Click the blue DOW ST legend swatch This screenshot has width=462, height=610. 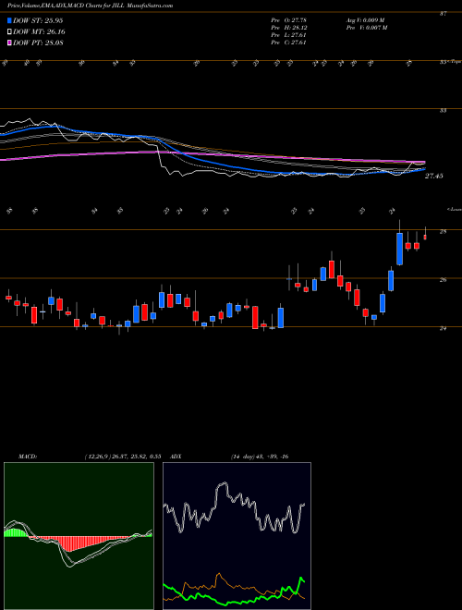pos(9,20)
